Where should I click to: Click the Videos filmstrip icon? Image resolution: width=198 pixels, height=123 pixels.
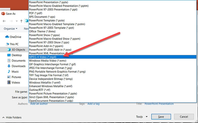tap(9, 83)
